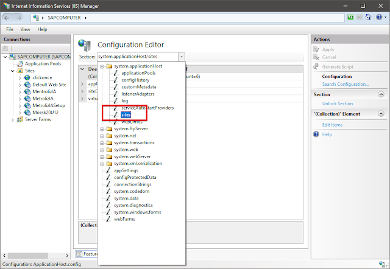Viewport: 390px width, 269px height.
Task: Select the sites section in tree
Action: tap(126, 115)
